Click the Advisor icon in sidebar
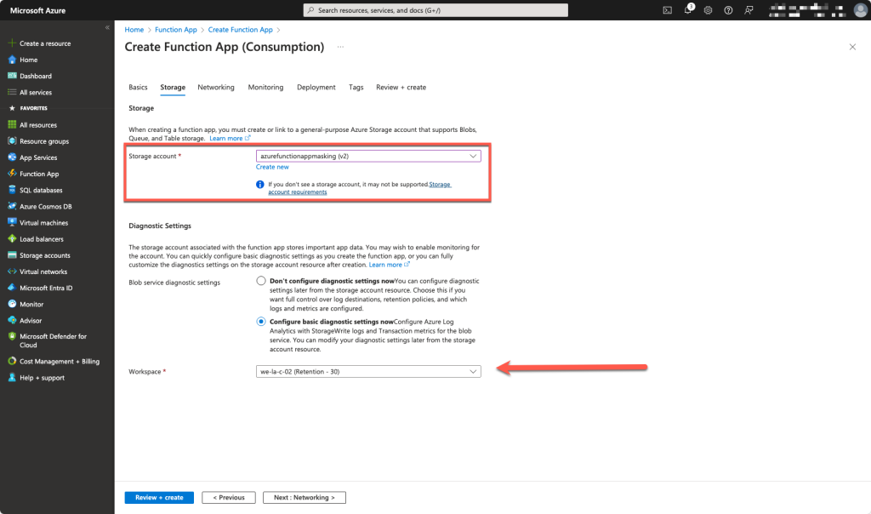The height and width of the screenshot is (514, 871). coord(12,320)
